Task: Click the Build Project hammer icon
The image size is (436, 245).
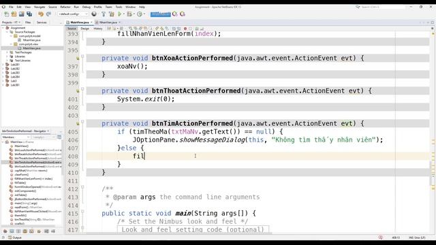Action: 104,14
